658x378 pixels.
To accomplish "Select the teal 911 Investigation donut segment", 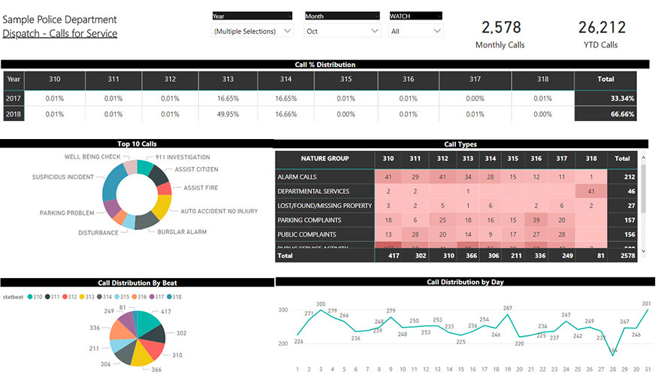I will point(145,169).
